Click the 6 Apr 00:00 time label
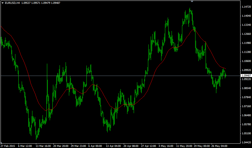This screenshot has height=148, width=252. point(95,146)
